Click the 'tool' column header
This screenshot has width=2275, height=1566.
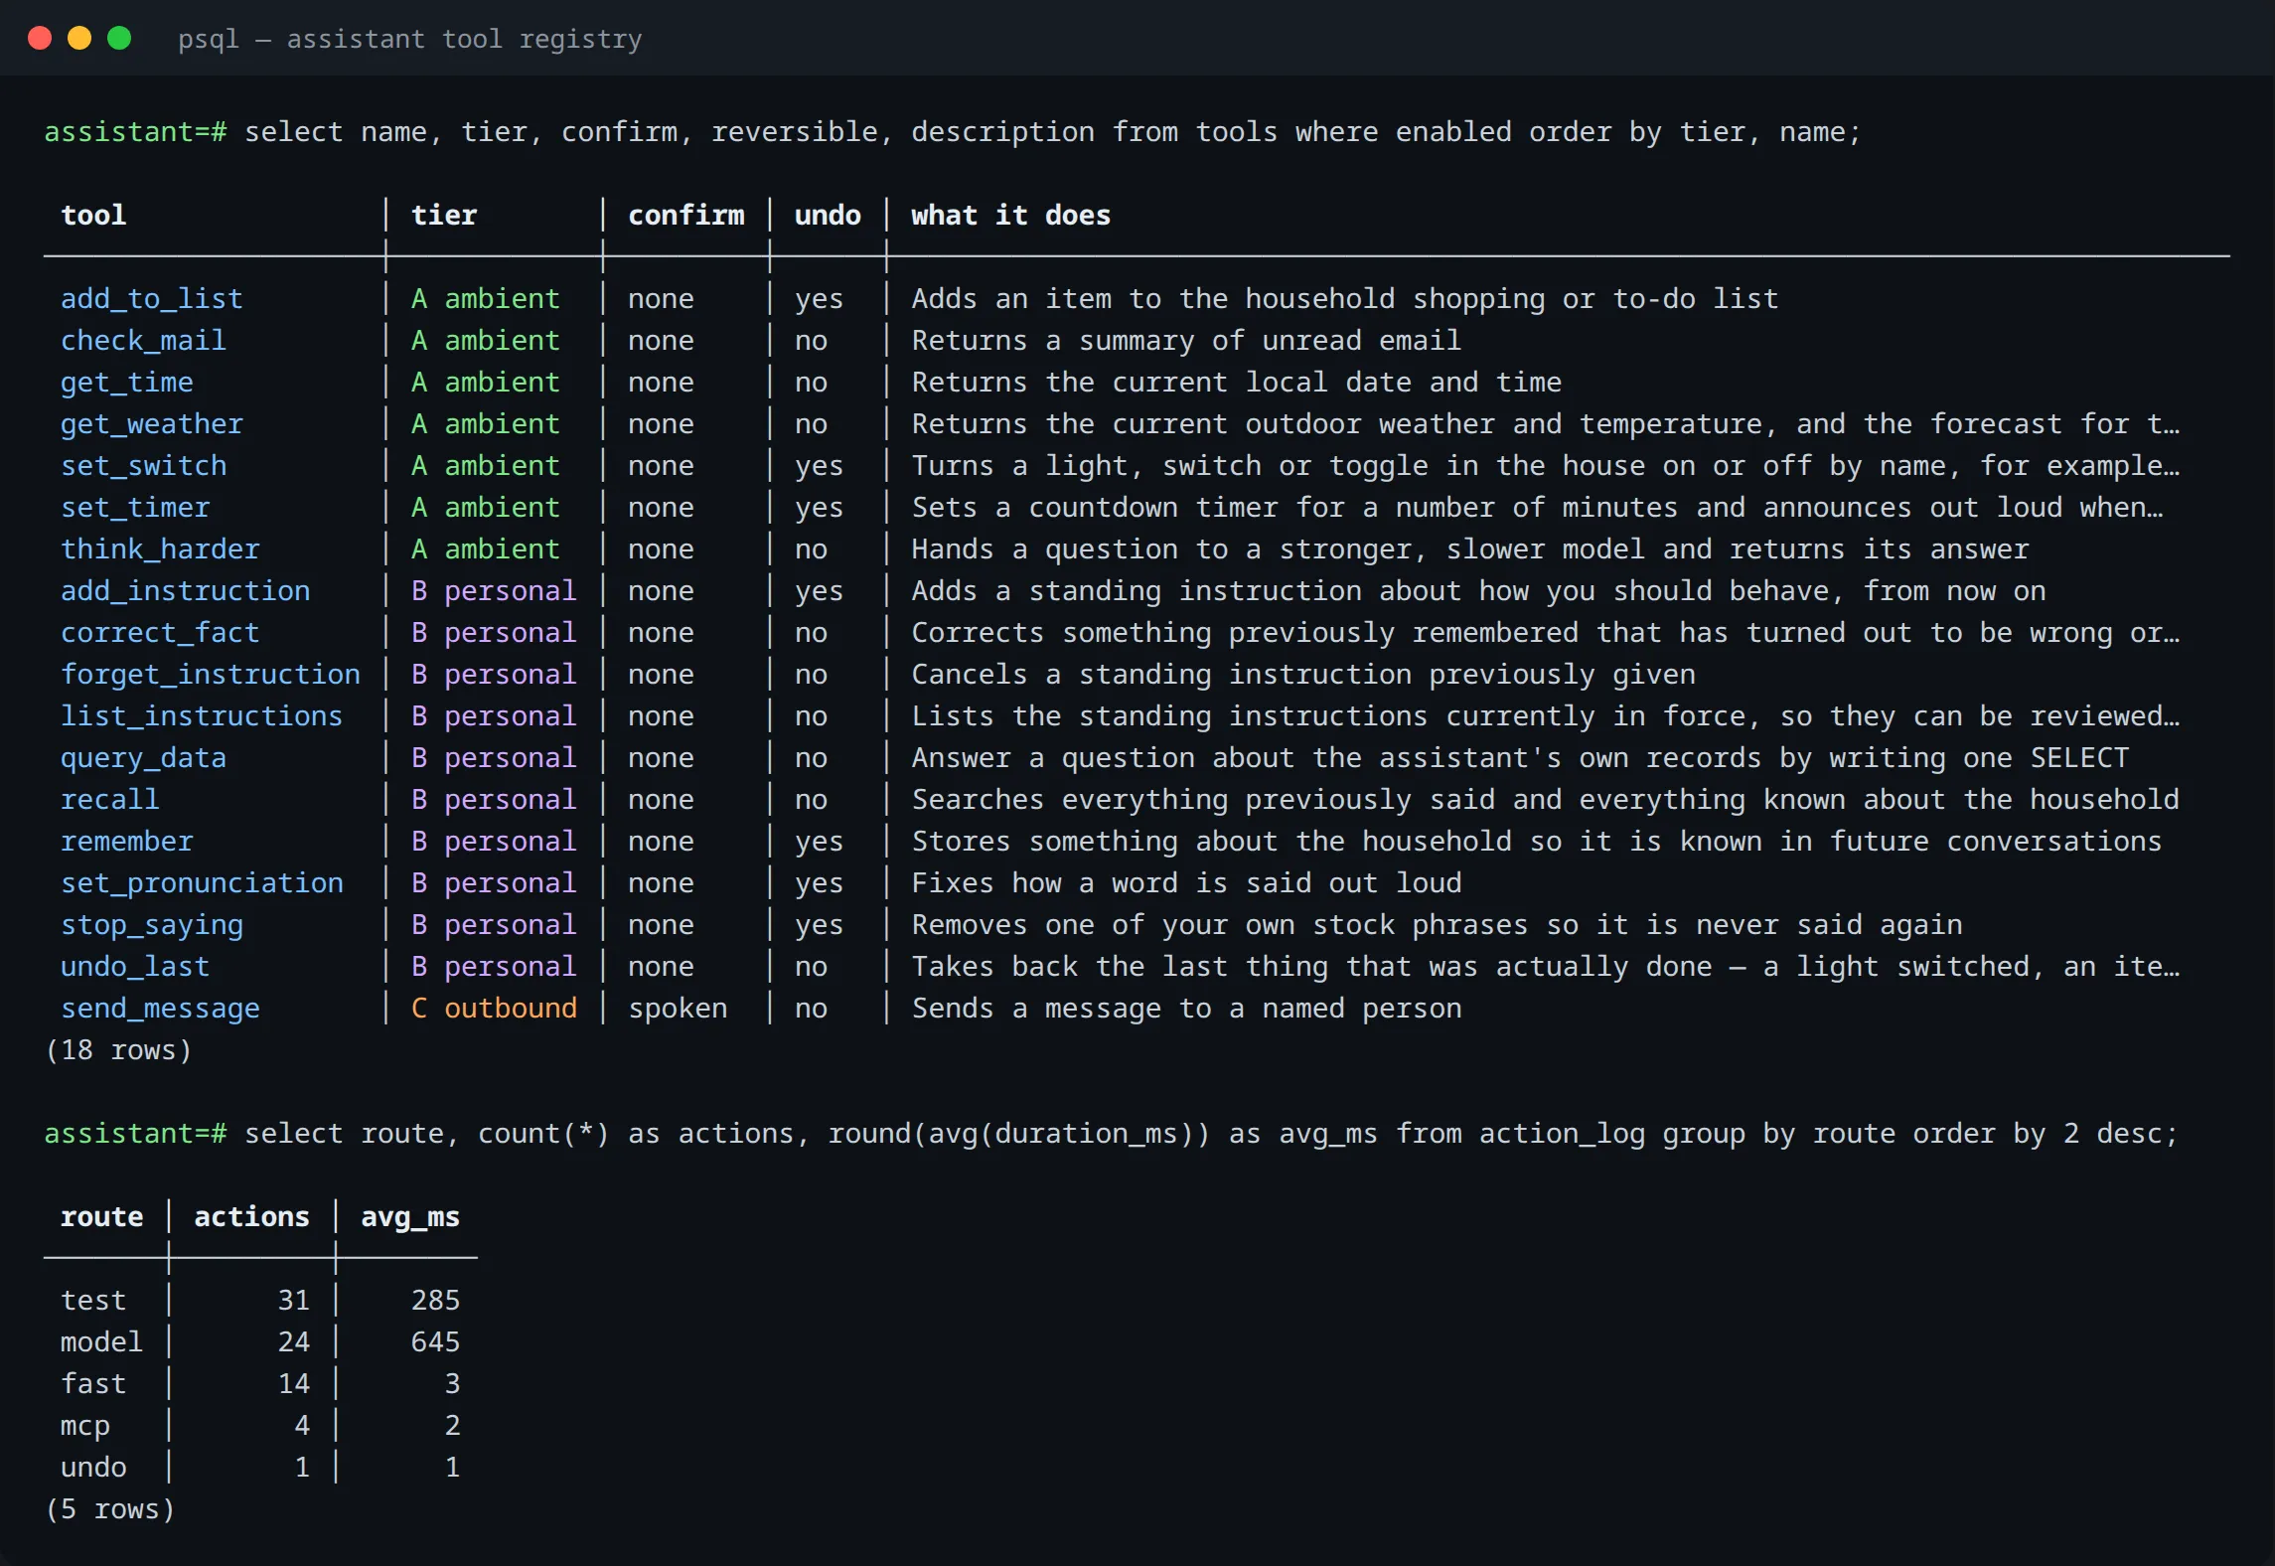pos(93,216)
